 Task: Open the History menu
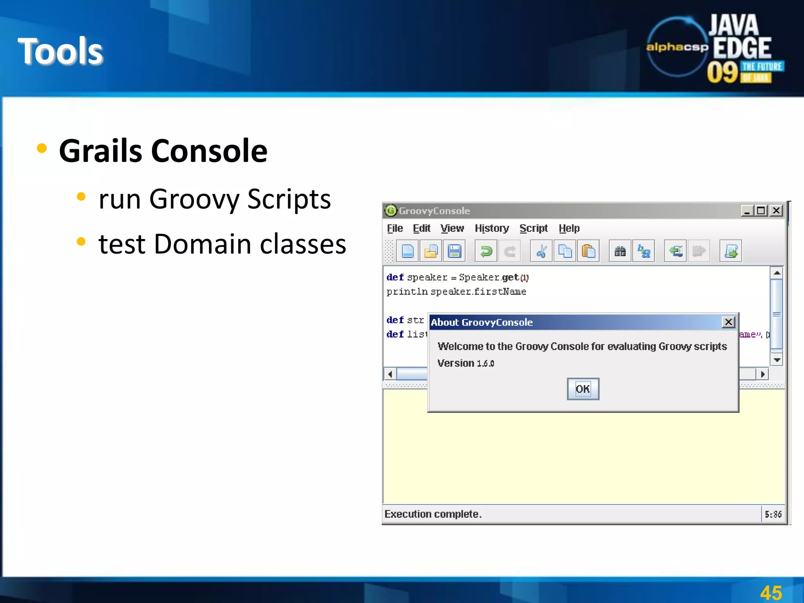492,228
